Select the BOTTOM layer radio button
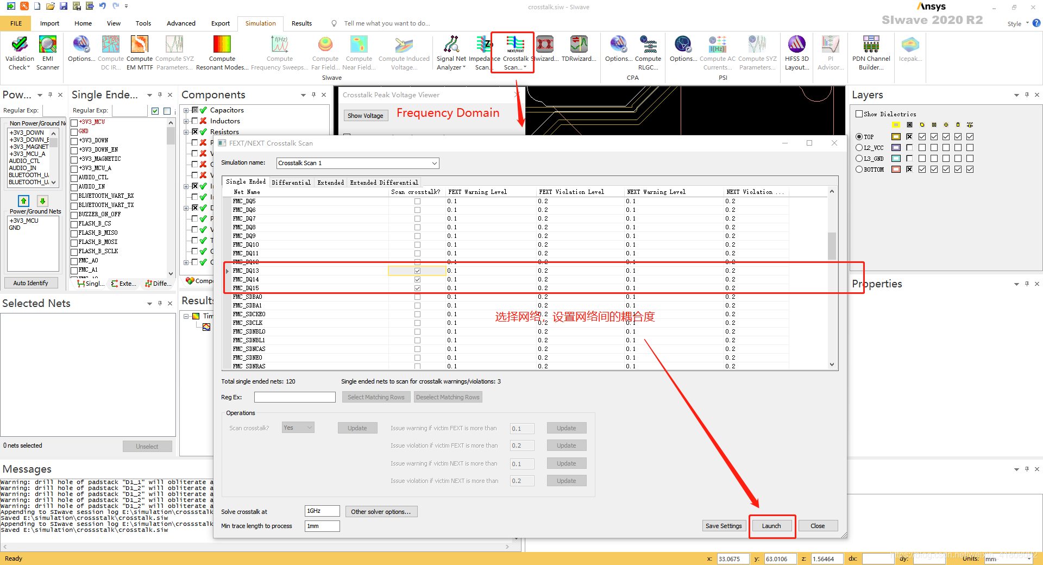The width and height of the screenshot is (1043, 565). (859, 169)
